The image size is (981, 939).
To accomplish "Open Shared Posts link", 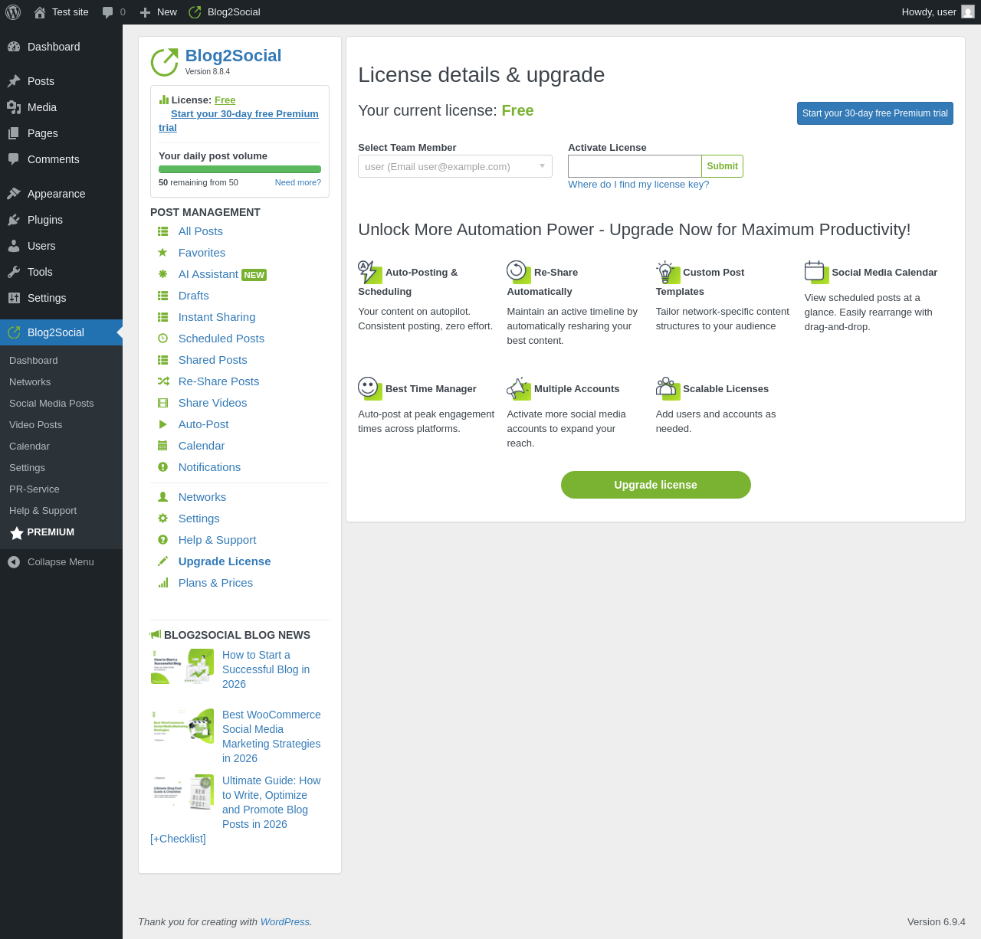I will point(213,360).
